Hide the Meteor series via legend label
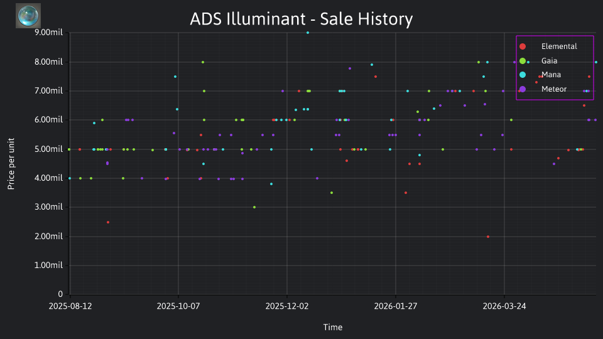 tap(554, 89)
